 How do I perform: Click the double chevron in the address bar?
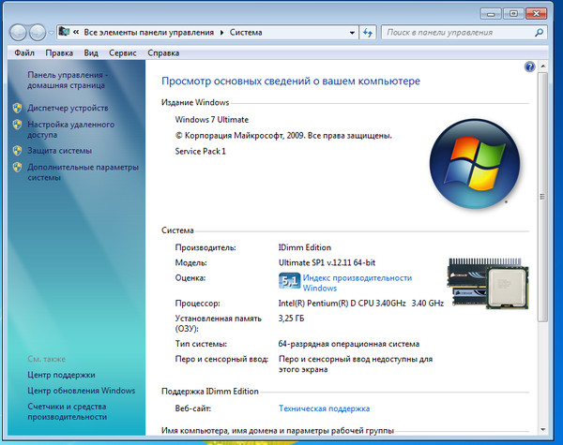click(x=76, y=32)
